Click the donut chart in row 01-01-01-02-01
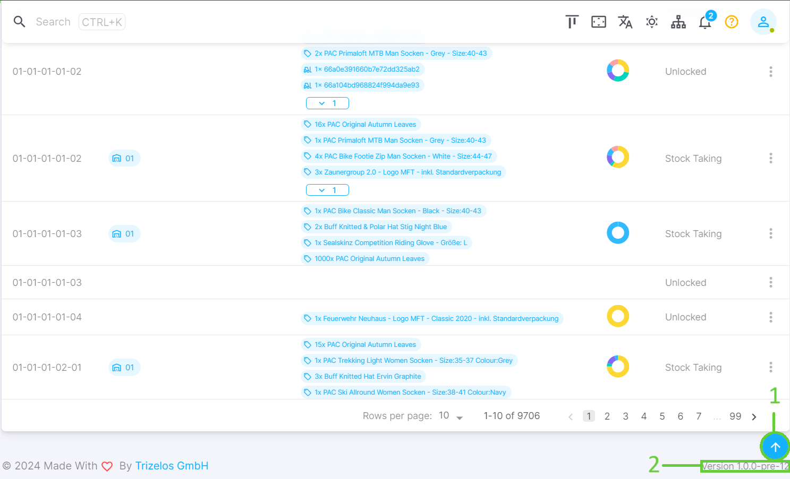This screenshot has width=790, height=479. coord(618,366)
